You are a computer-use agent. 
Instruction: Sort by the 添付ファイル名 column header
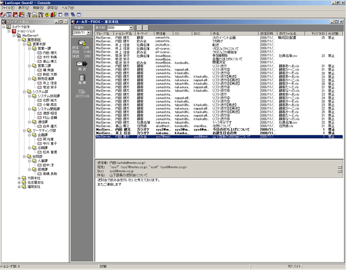[x=291, y=34]
